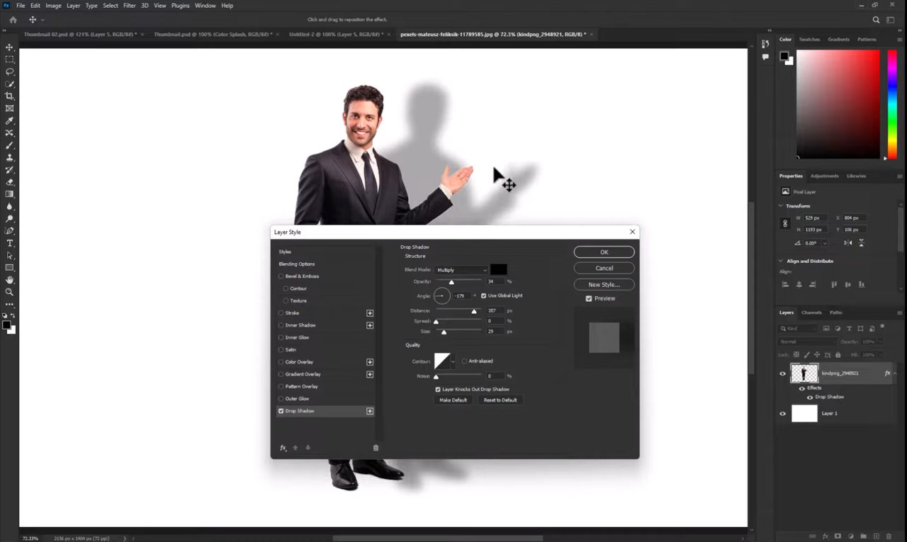Select the Move tool

(x=9, y=47)
